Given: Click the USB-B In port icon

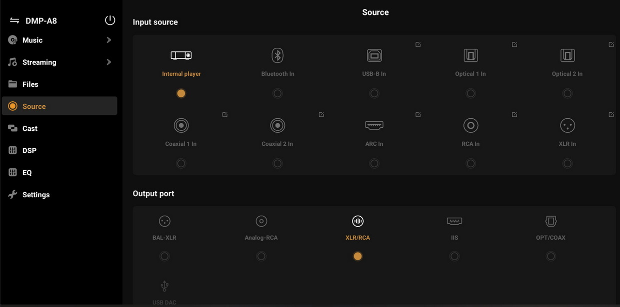Looking at the screenshot, I should click(374, 55).
